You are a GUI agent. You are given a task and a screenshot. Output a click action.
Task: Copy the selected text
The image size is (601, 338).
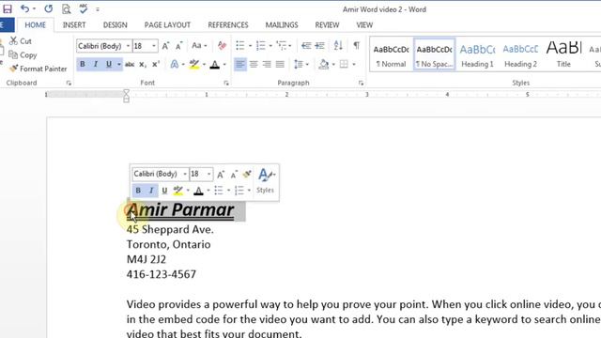23,54
